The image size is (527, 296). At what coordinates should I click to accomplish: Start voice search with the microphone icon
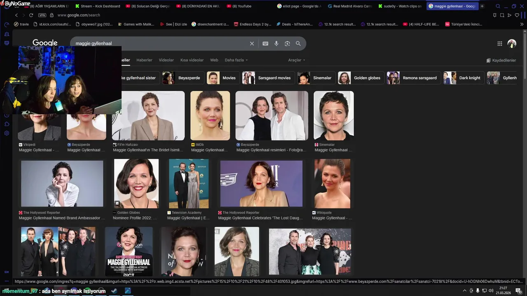(x=276, y=44)
